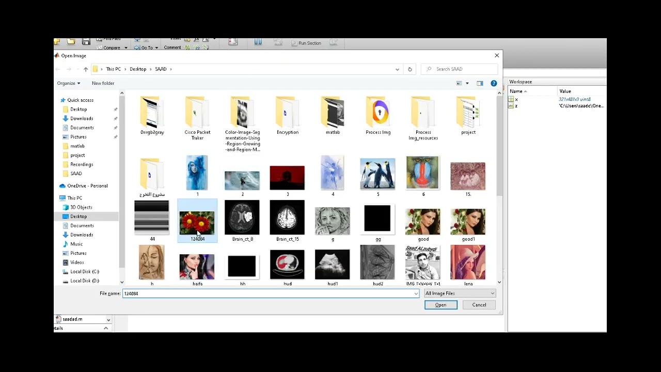661x372 pixels.
Task: Select Quick access in the navigation pane
Action: [x=80, y=100]
